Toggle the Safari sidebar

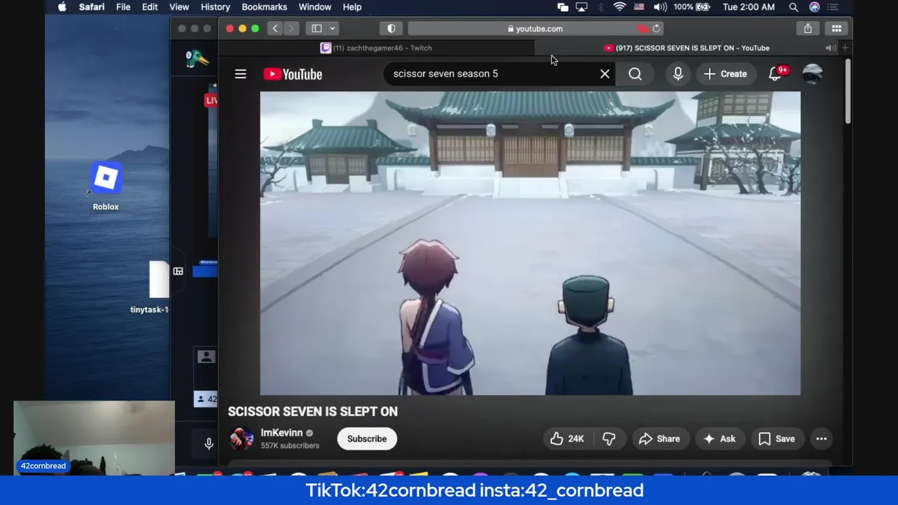click(x=316, y=29)
